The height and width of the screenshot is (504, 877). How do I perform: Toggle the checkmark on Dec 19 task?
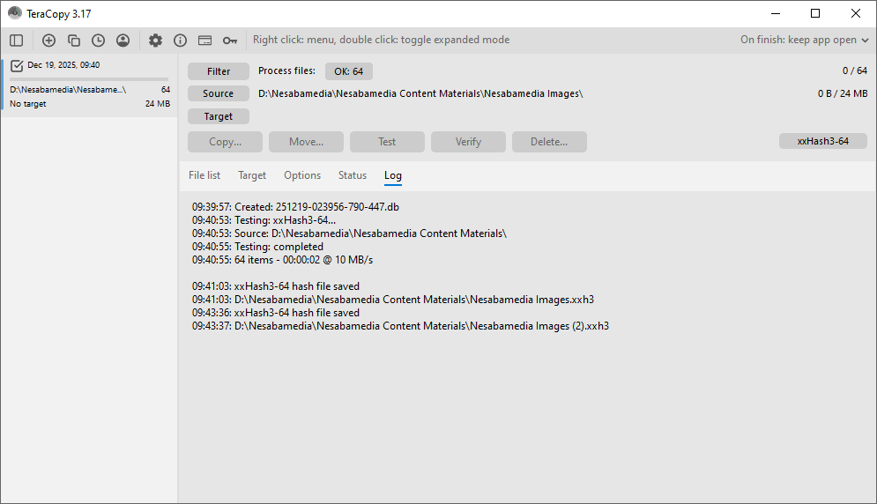pos(17,65)
